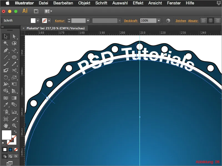The height and width of the screenshot is (166, 222).
Task: Select the Hand tool
Action: pyautogui.click(x=6, y=126)
